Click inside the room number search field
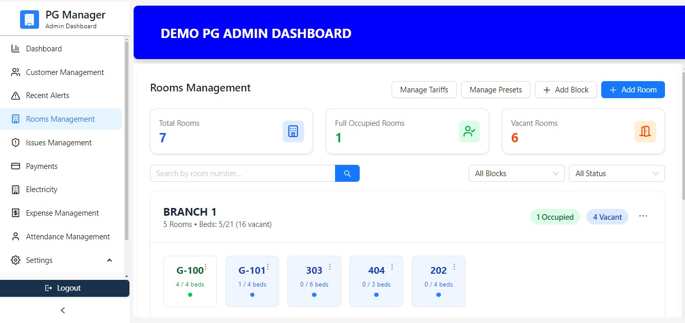 (x=242, y=173)
